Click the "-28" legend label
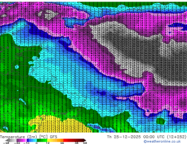 (x=6, y=143)
